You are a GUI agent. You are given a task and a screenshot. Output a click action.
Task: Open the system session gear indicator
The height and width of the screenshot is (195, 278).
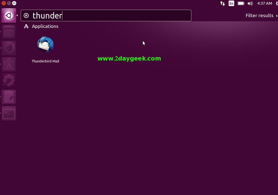[277, 3]
